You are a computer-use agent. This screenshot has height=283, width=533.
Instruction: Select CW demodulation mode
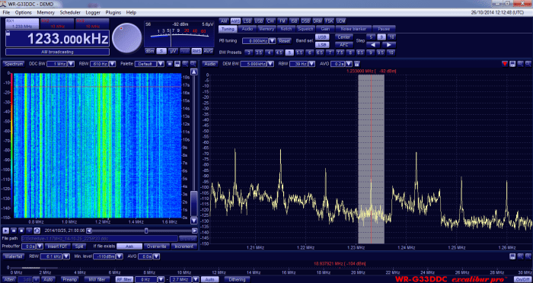270,21
